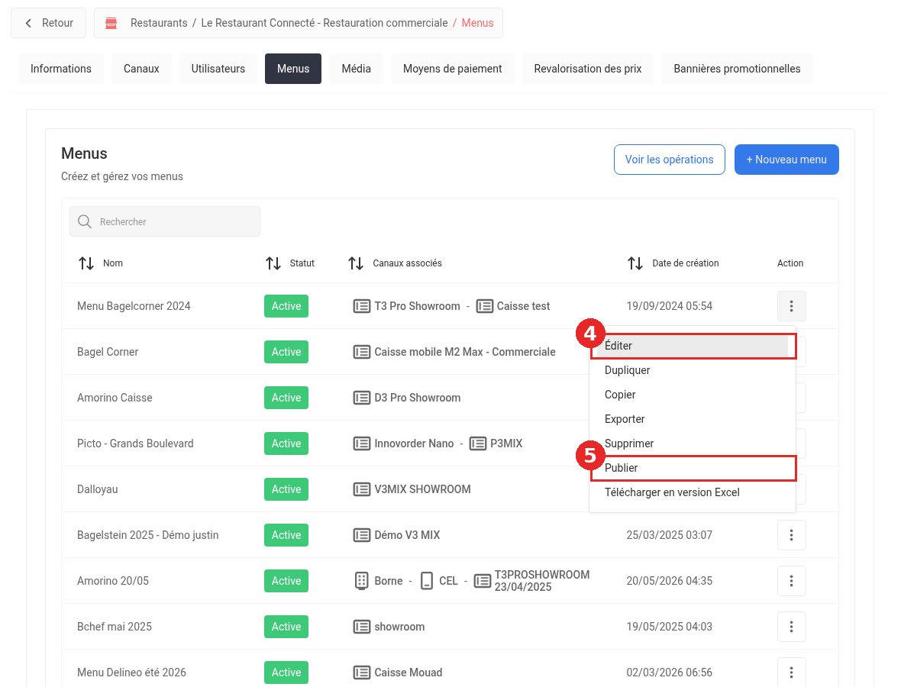This screenshot has height=687, width=901.
Task: Sort by Date de création column
Action: click(635, 263)
